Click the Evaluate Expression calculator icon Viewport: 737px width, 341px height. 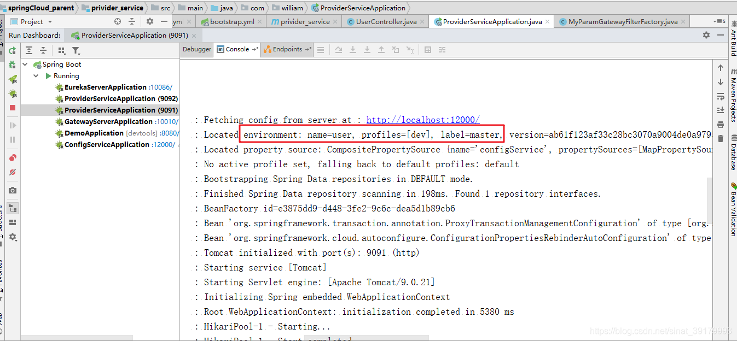click(x=428, y=50)
